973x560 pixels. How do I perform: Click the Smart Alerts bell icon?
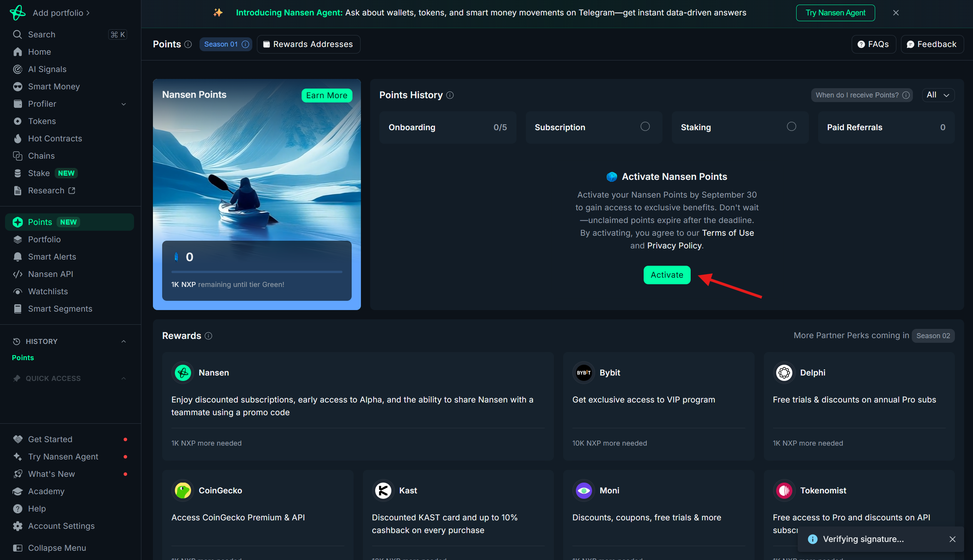pyautogui.click(x=17, y=257)
